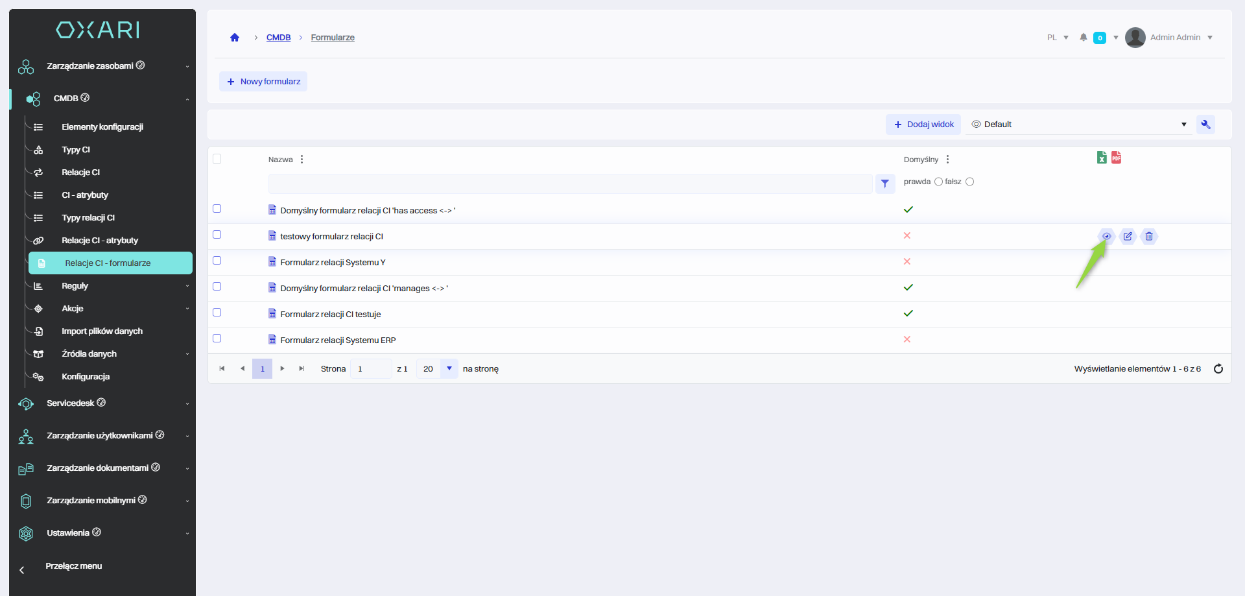Click inside the Nazwa filter text field
Screen dimensions: 1245x596
click(569, 184)
